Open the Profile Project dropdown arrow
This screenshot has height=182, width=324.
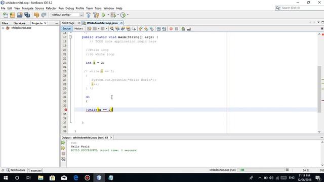pyautogui.click(x=128, y=15)
